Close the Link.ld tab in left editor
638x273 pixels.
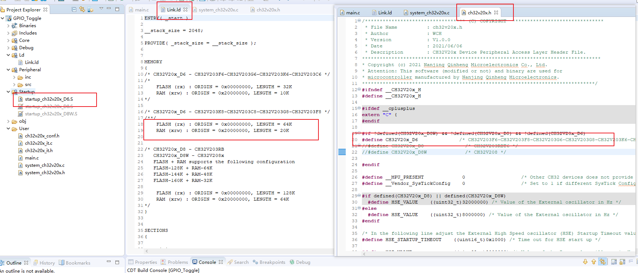[185, 10]
